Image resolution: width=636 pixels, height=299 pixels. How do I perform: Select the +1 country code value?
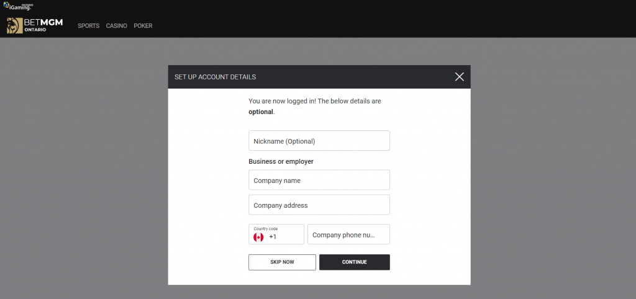click(x=273, y=237)
